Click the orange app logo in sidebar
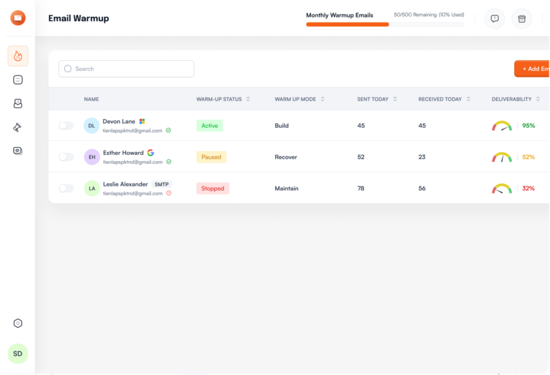Screen dimensions: 550x375 pos(18,18)
